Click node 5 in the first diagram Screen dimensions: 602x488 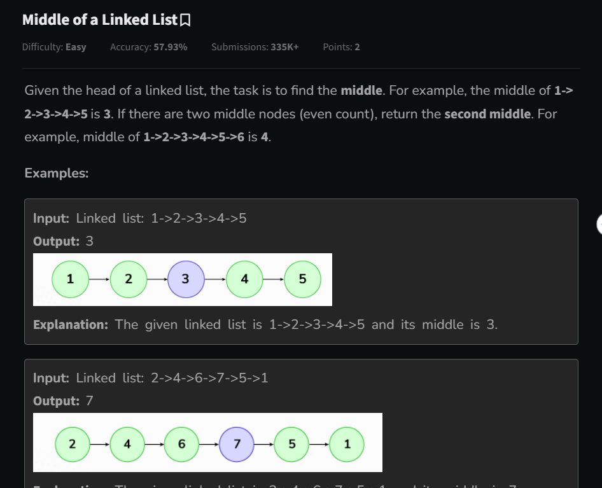pos(302,279)
